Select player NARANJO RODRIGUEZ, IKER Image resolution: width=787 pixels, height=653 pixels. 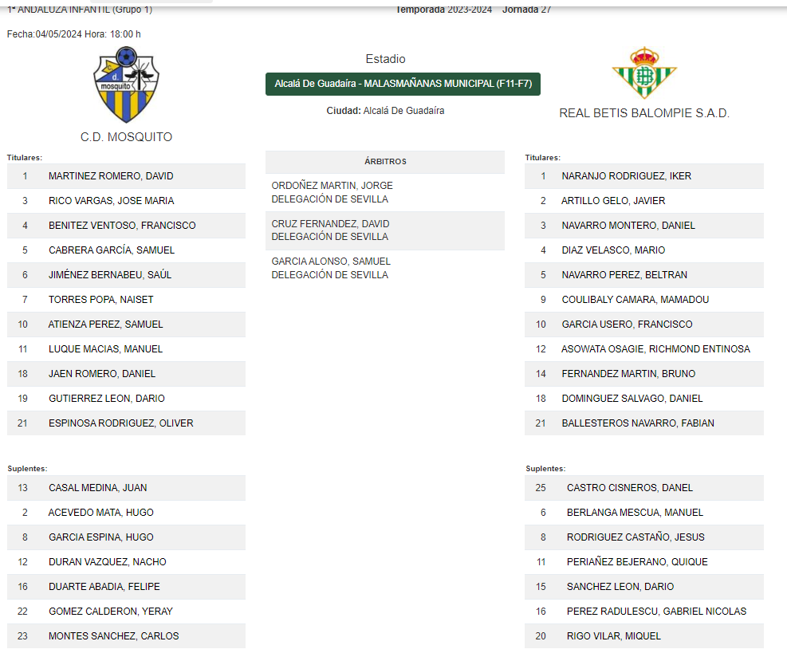[626, 176]
